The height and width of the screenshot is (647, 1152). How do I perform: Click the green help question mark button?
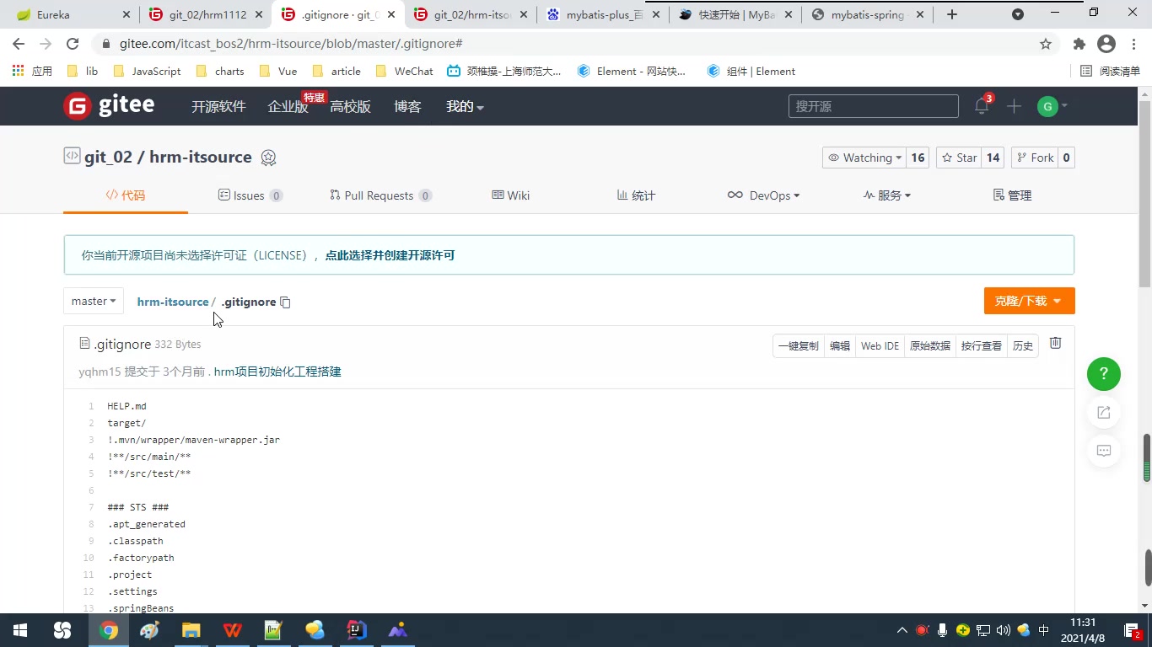[1103, 374]
